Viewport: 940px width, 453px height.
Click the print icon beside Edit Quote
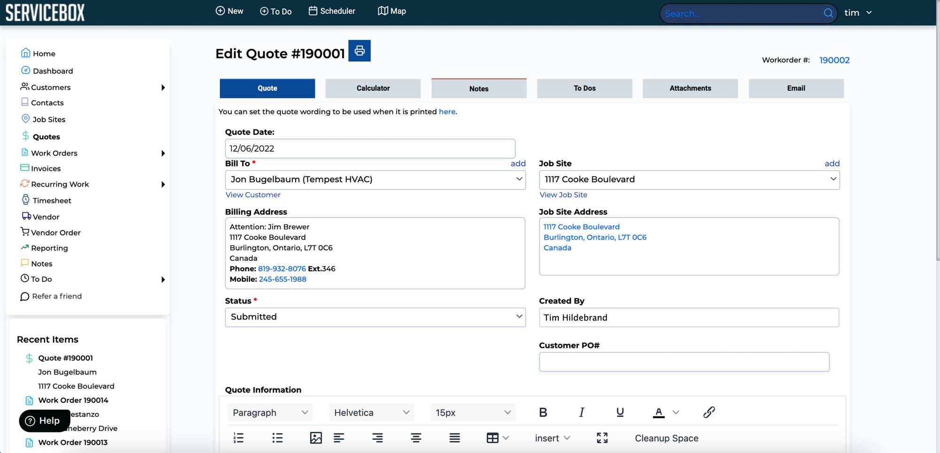[x=360, y=50]
